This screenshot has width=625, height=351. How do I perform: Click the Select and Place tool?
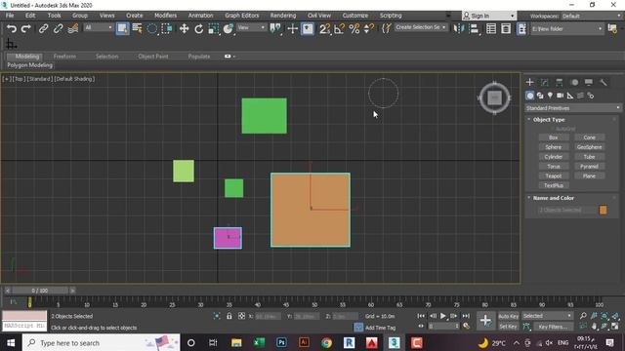(x=229, y=28)
